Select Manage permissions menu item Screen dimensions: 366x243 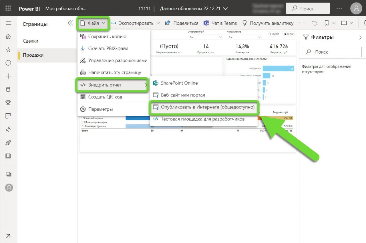coord(114,60)
